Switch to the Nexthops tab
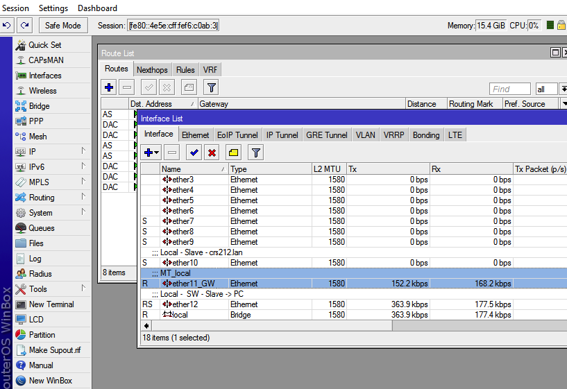The width and height of the screenshot is (567, 389). (152, 70)
